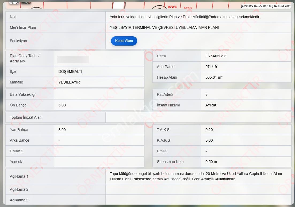Click the HMAKS row label
The image size is (295, 207).
click(16, 151)
